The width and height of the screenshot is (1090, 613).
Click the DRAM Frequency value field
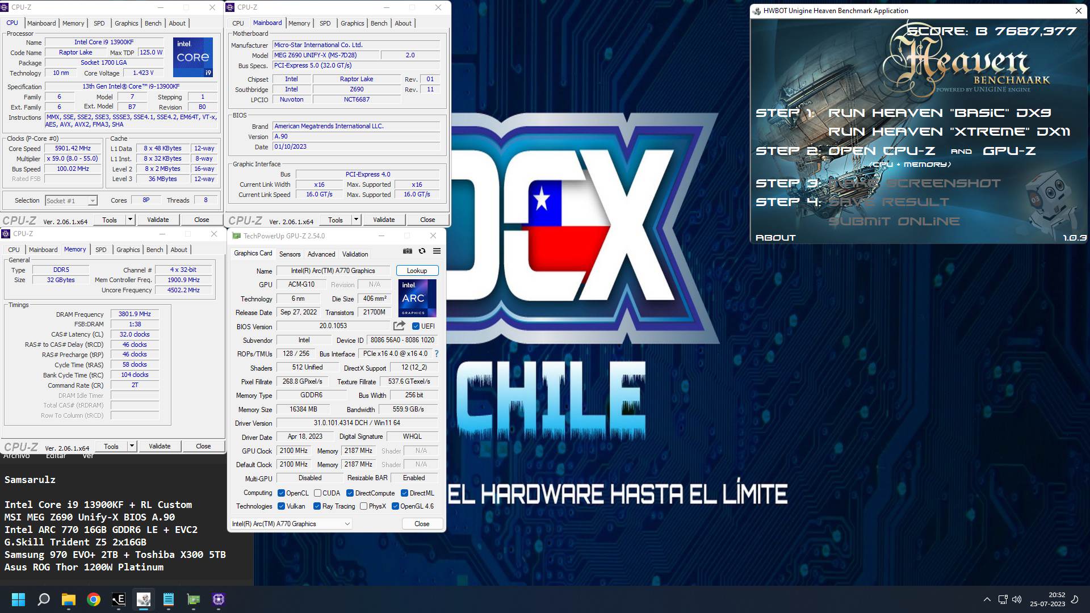pos(135,314)
